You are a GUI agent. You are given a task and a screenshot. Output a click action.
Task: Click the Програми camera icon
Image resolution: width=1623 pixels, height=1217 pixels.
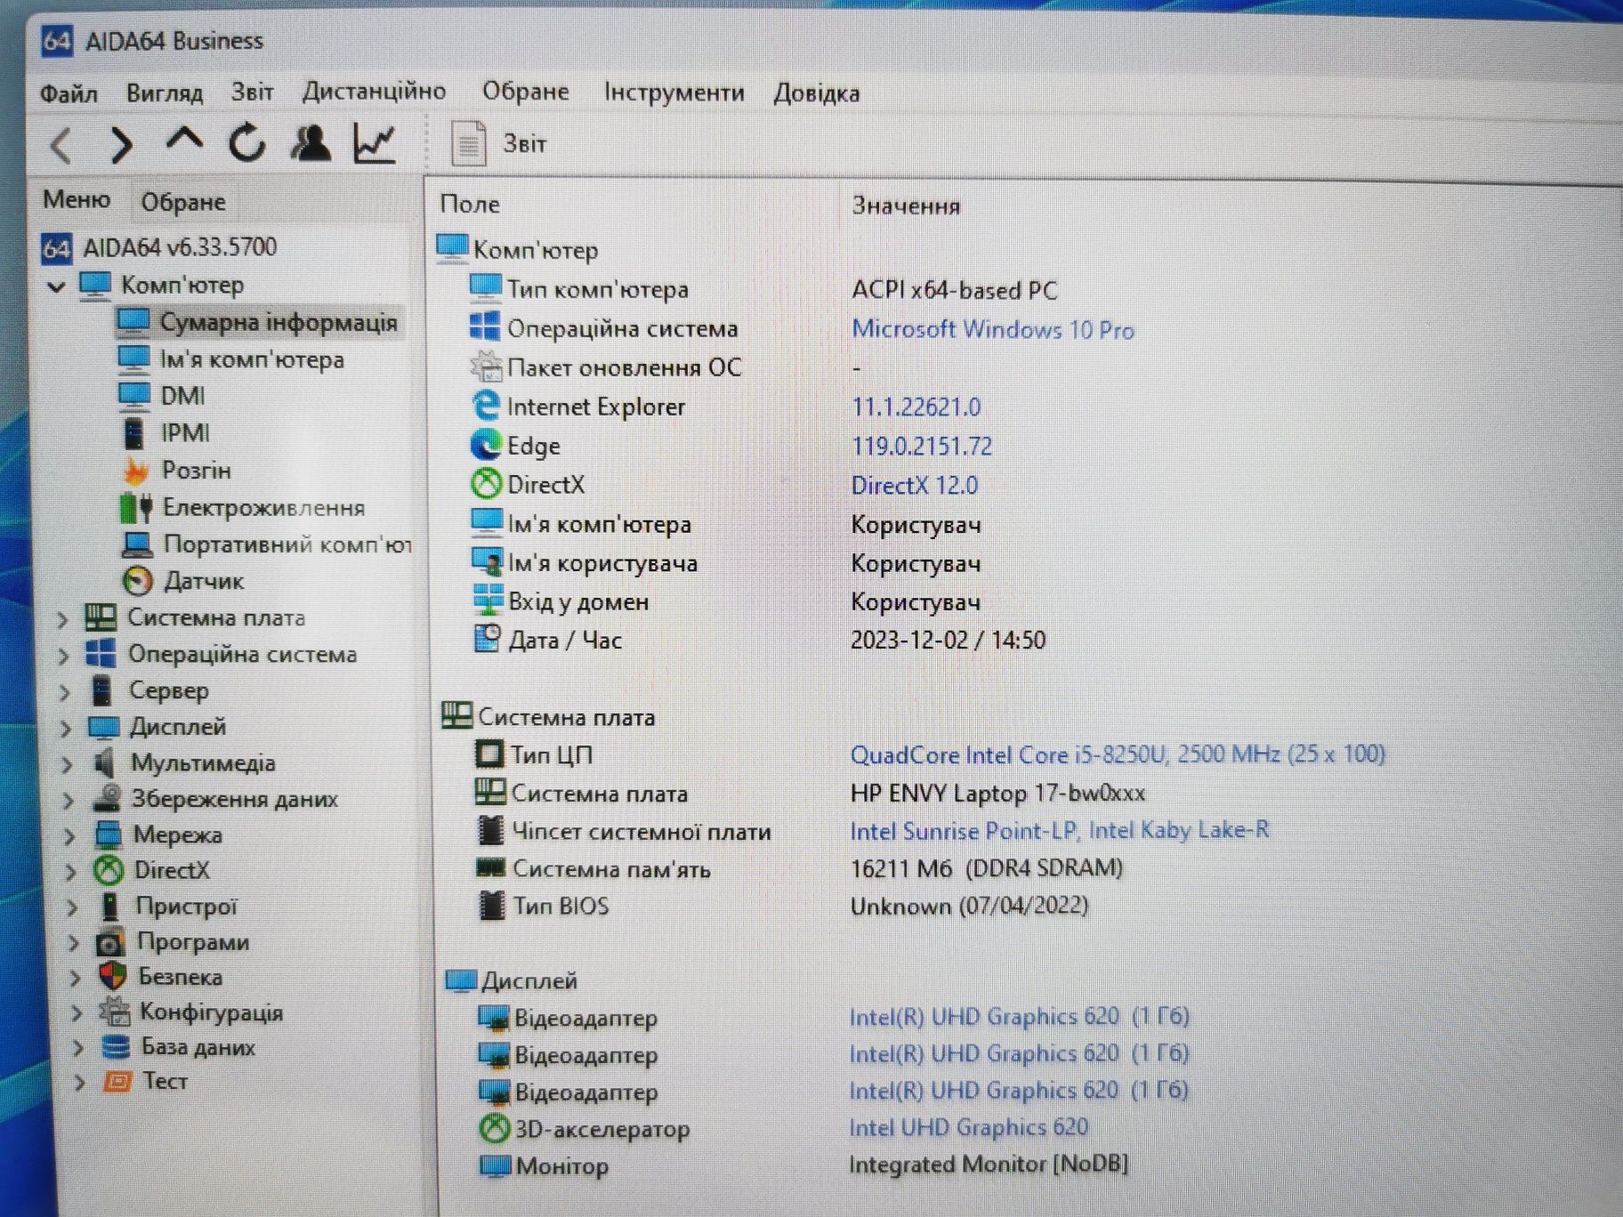point(110,941)
